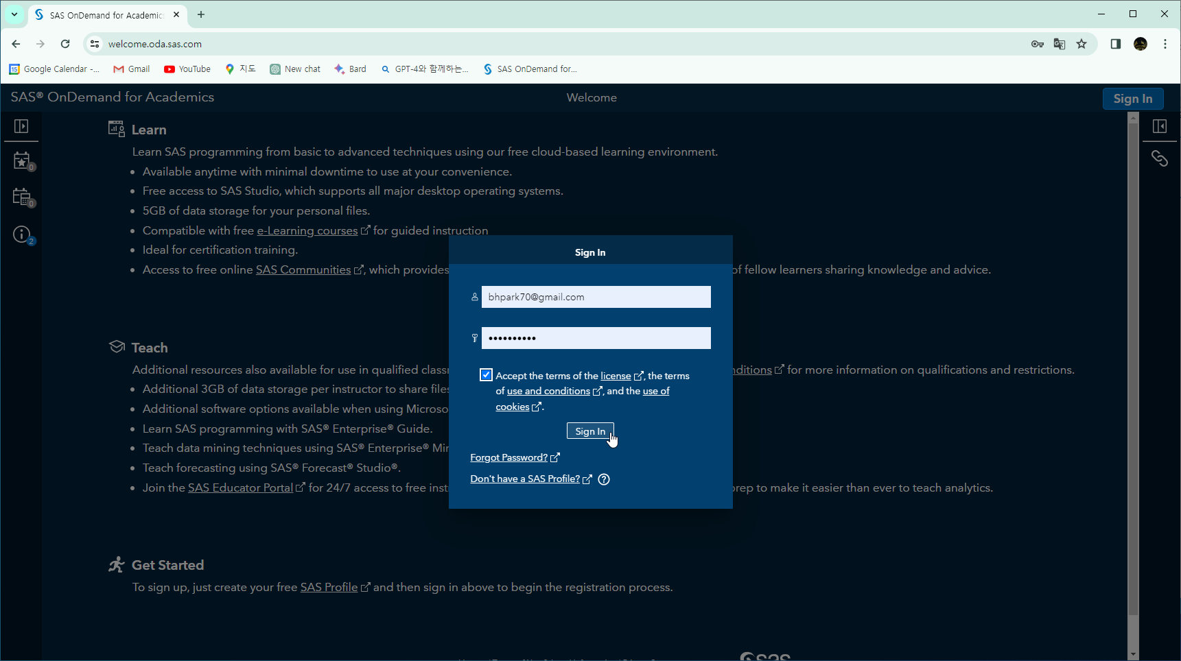Screen dimensions: 1181x661
Task: Open New chat bookmark
Action: pos(295,69)
